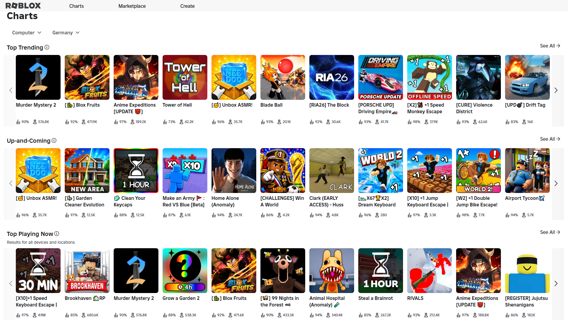The width and height of the screenshot is (568, 322).
Task: Show info about Top Trending
Action: click(x=47, y=47)
